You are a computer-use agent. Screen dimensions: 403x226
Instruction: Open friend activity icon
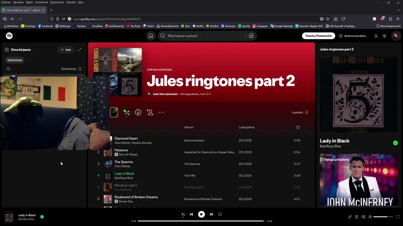(384, 36)
